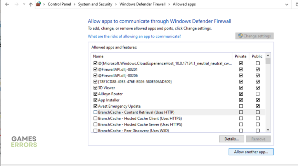Click the Allow another app button

(251, 152)
